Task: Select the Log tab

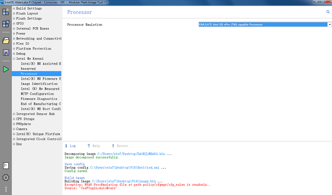Action: coord(72,146)
